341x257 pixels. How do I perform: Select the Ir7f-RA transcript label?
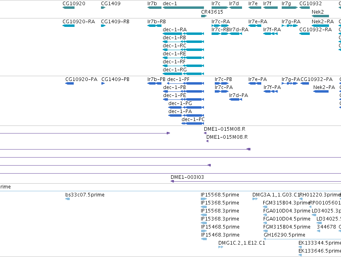pos(272,29)
